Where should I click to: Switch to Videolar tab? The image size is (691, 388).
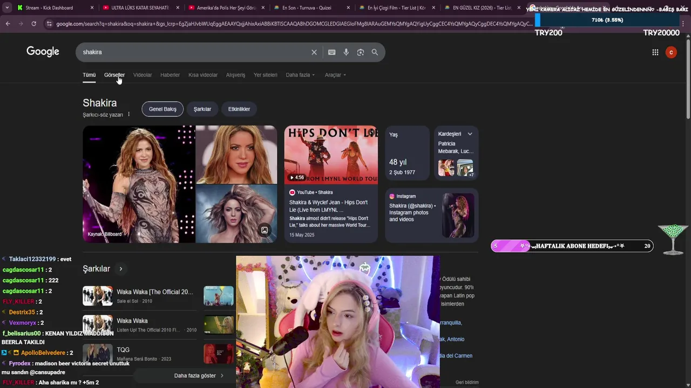[x=143, y=75]
